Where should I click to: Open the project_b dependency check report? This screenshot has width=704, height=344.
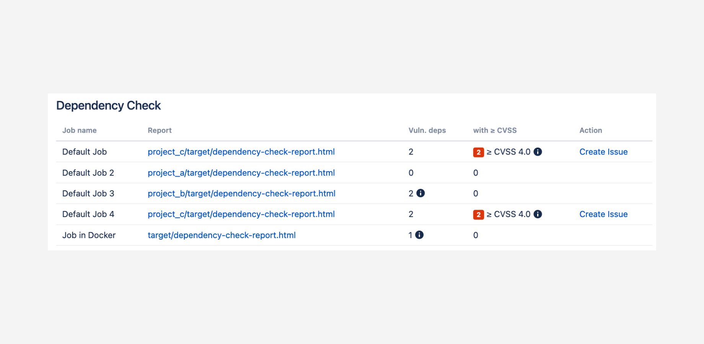[x=241, y=193]
